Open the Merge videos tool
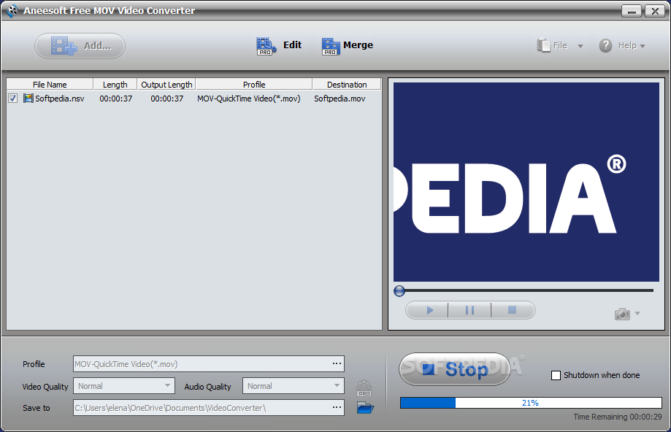 [x=347, y=46]
